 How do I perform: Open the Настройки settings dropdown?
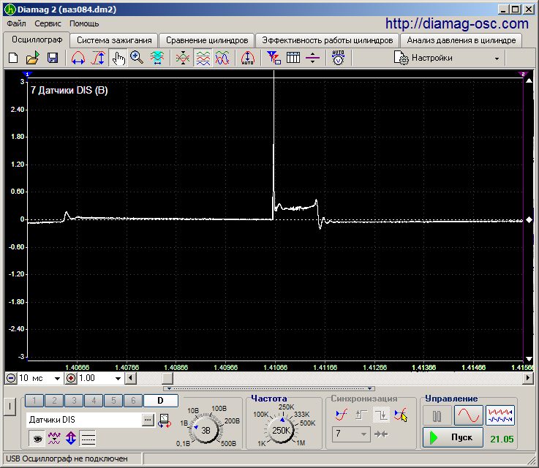(x=448, y=58)
